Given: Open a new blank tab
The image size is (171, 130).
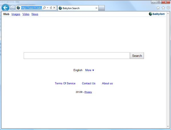Looking at the screenshot, I should pyautogui.click(x=102, y=8).
